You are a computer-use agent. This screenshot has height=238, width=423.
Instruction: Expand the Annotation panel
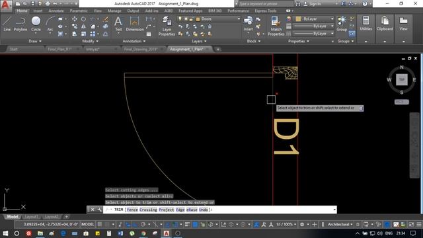[x=134, y=41]
